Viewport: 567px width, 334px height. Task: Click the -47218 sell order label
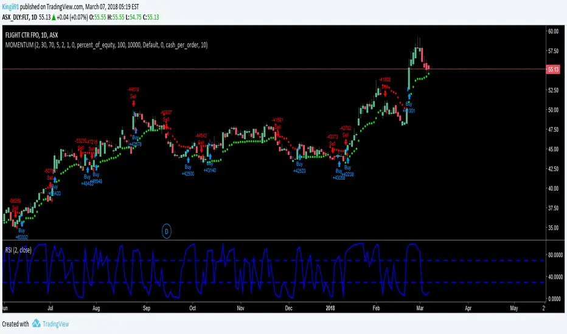pos(92,142)
